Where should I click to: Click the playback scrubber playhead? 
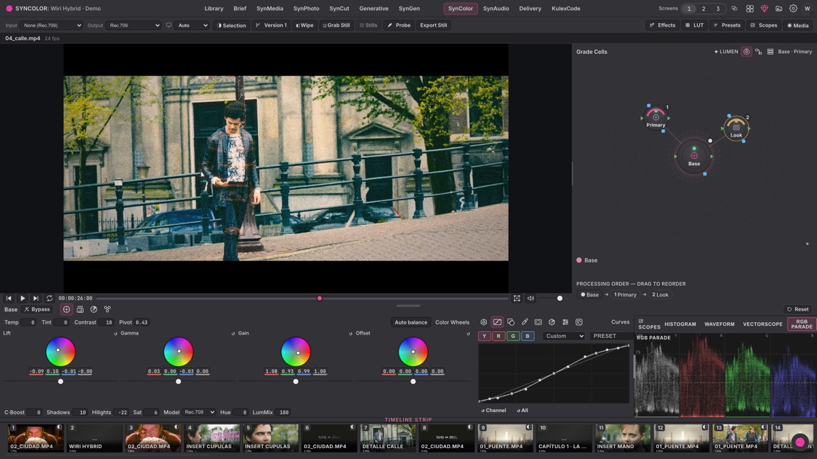(x=319, y=299)
